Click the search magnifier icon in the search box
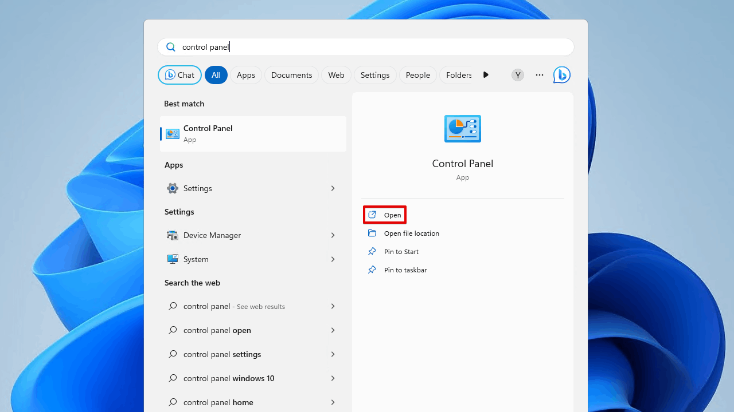This screenshot has width=734, height=412. [170, 47]
